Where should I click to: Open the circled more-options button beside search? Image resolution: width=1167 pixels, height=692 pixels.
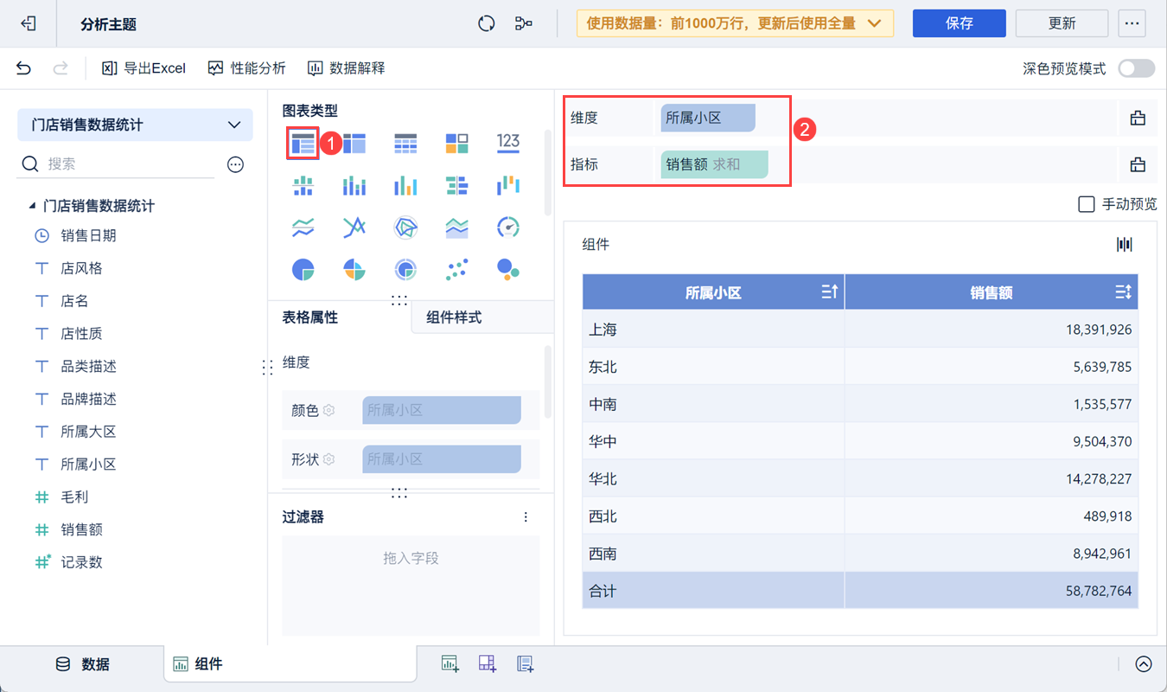tap(235, 164)
